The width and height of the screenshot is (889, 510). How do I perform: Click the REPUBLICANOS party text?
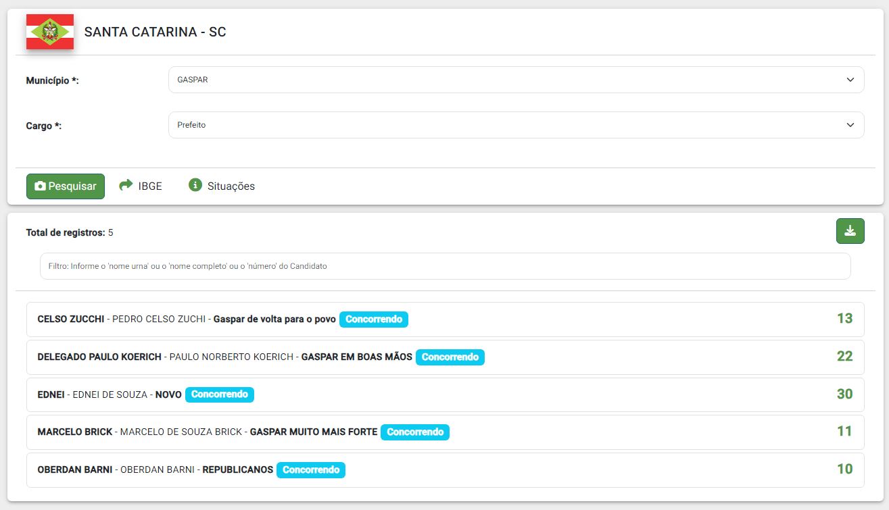tap(238, 469)
